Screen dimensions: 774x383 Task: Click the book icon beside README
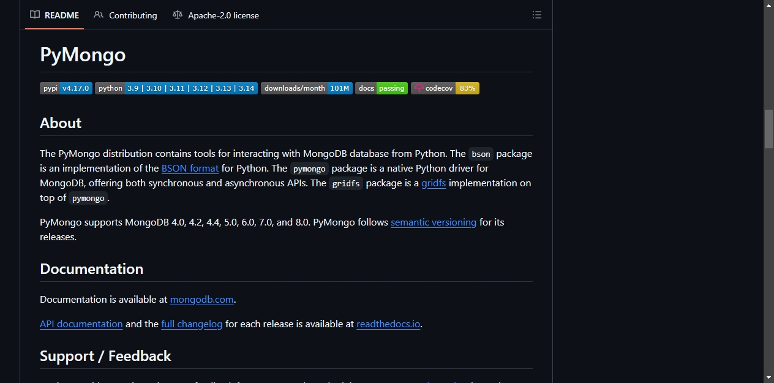(36, 15)
